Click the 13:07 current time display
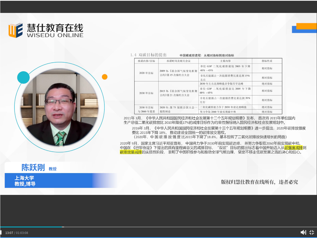317x238 pixels. point(9,233)
